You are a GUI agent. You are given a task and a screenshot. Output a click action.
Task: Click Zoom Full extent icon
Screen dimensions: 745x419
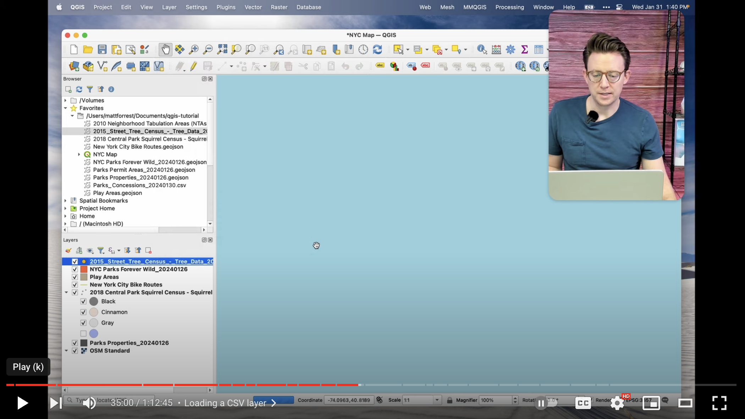coord(222,49)
